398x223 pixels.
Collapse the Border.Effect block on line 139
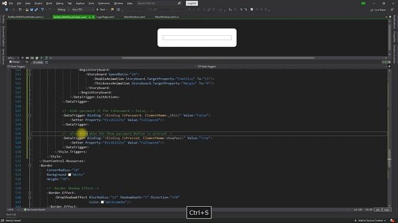30,193
